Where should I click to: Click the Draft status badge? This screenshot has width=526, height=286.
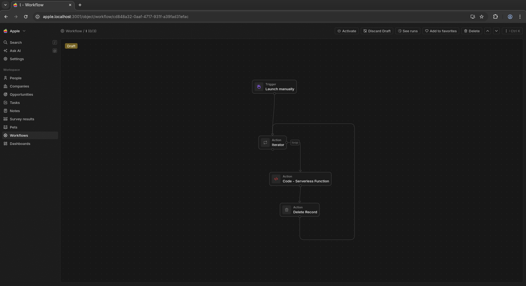coord(71,46)
